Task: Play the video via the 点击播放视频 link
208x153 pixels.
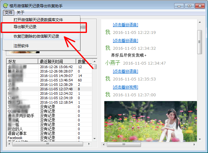Action: 125,87
